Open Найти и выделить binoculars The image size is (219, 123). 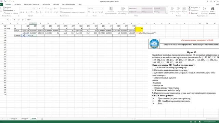click(212, 11)
